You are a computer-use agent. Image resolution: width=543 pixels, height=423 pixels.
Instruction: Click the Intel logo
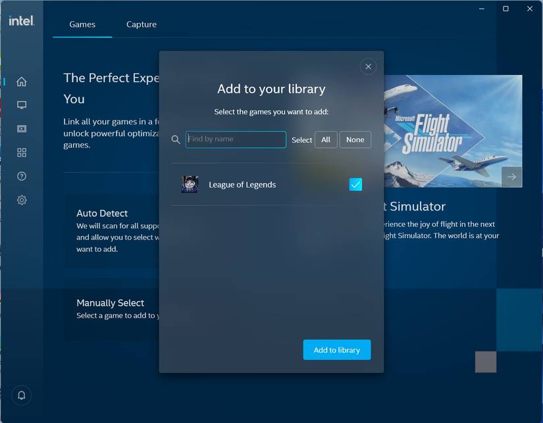(21, 20)
